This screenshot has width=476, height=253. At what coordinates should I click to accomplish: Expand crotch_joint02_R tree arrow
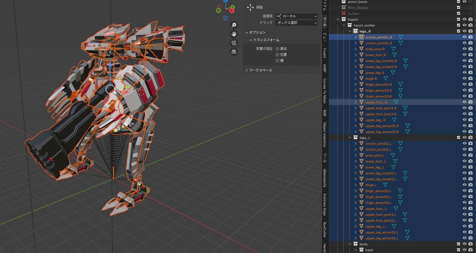pyautogui.click(x=356, y=43)
